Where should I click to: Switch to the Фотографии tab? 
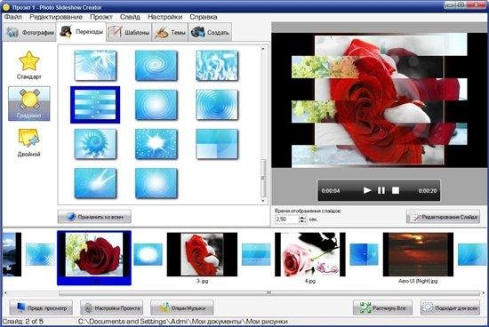pos(29,32)
